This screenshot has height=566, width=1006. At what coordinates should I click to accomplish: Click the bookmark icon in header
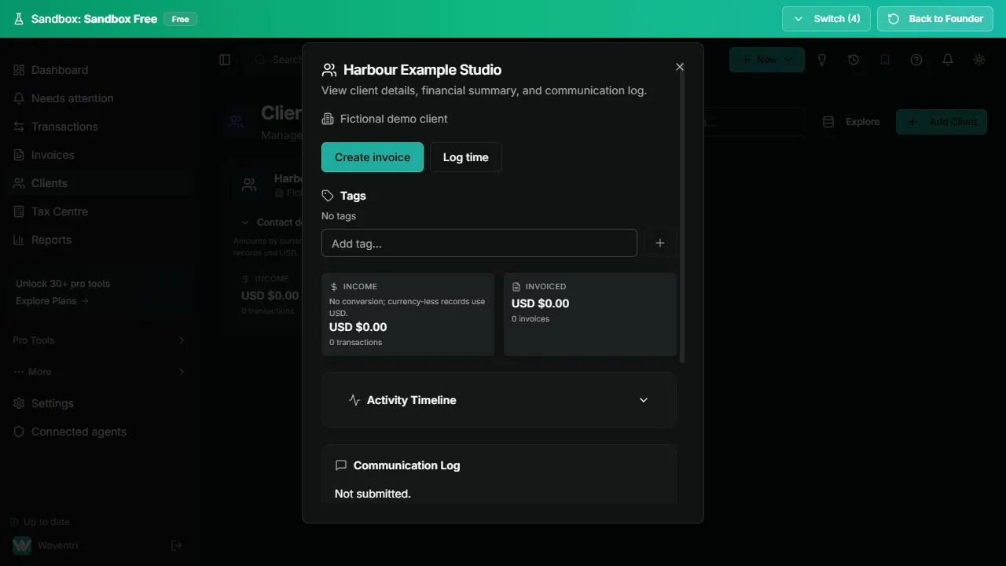(x=885, y=60)
